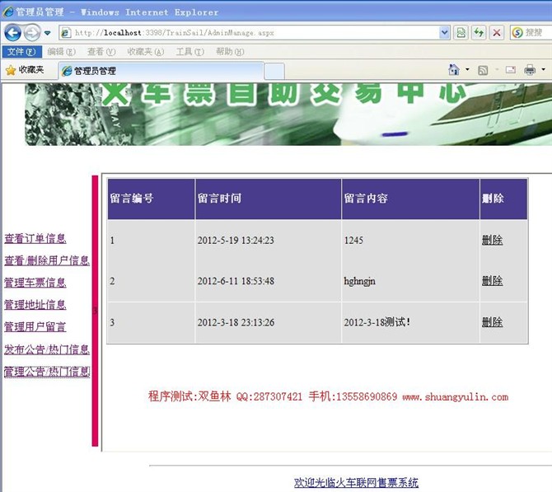This screenshot has width=552, height=492.
Task: Click the browser Forward arrow button
Action: (32, 33)
